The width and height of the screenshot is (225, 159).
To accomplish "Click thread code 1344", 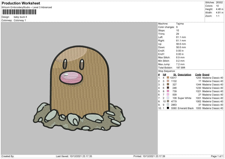I will [x=198, y=84].
